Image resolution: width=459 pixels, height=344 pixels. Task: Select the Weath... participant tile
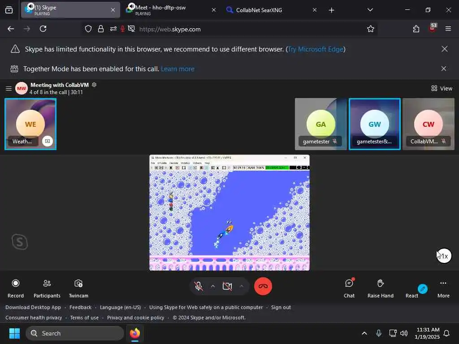tap(30, 124)
